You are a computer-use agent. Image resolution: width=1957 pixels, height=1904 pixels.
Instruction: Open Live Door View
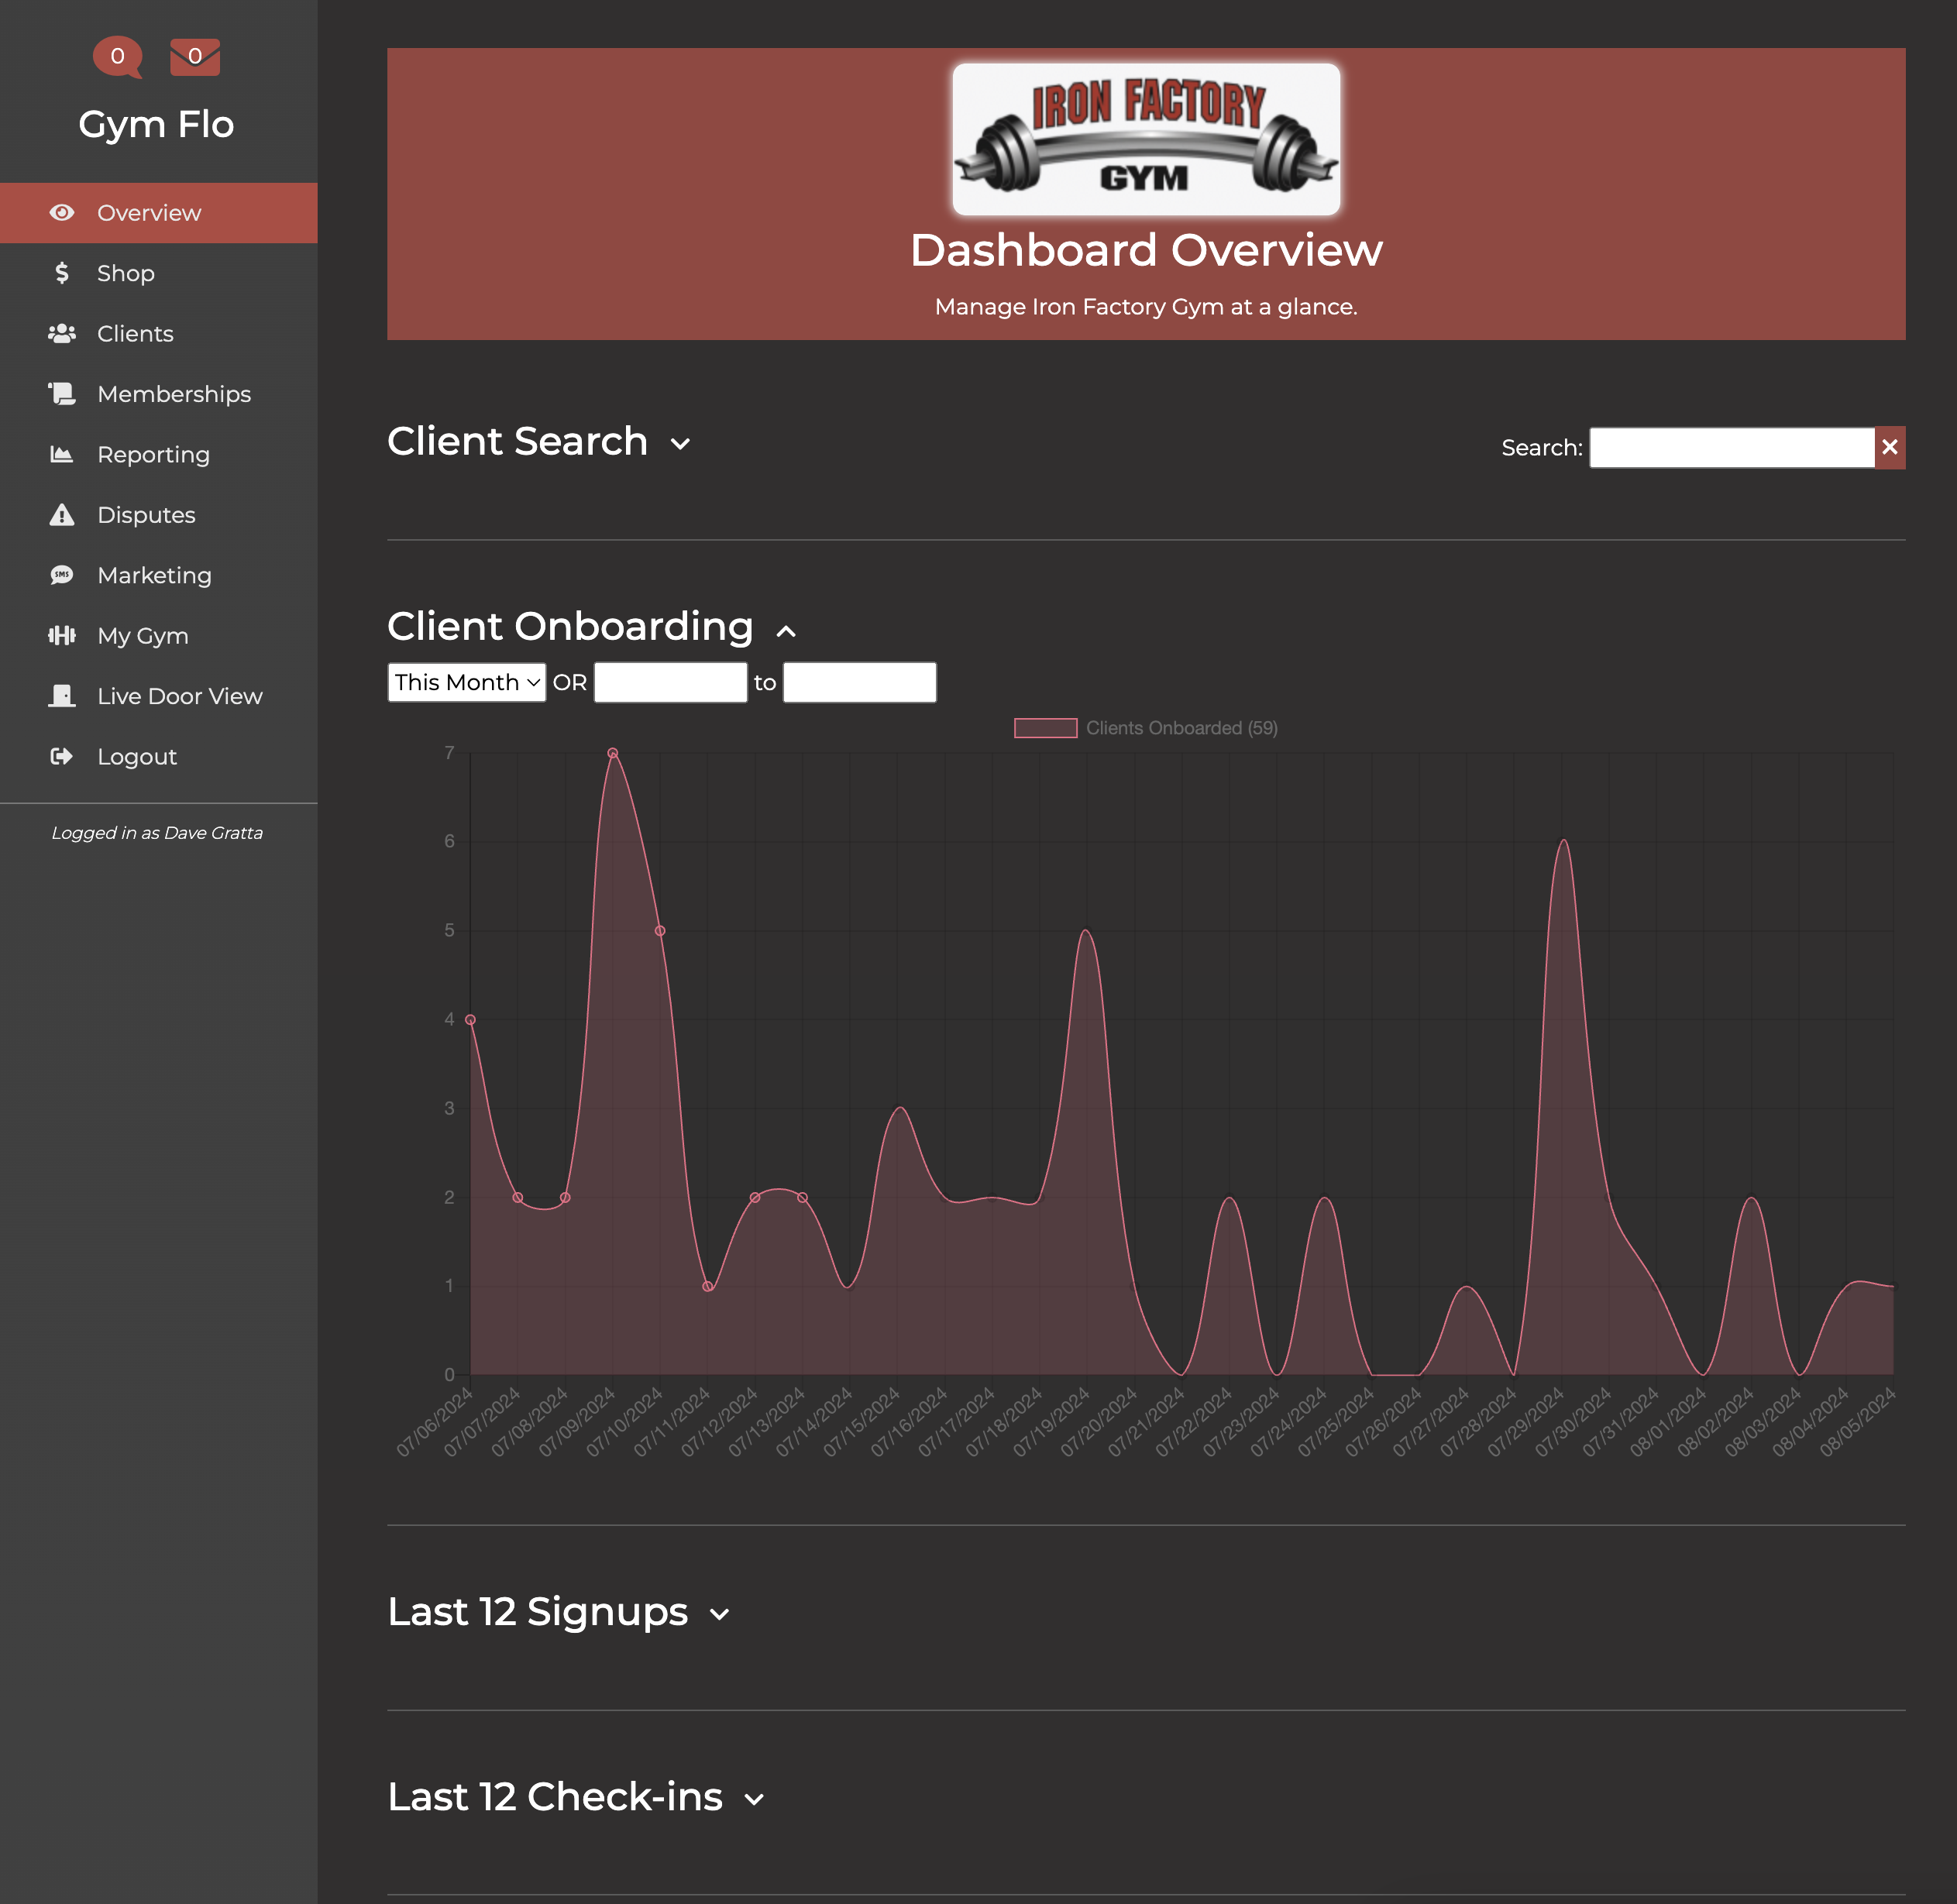(159, 696)
